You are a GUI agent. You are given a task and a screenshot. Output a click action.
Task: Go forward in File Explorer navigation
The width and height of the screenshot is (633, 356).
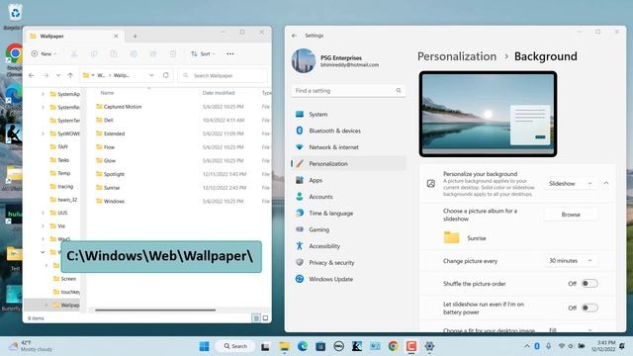(x=45, y=75)
